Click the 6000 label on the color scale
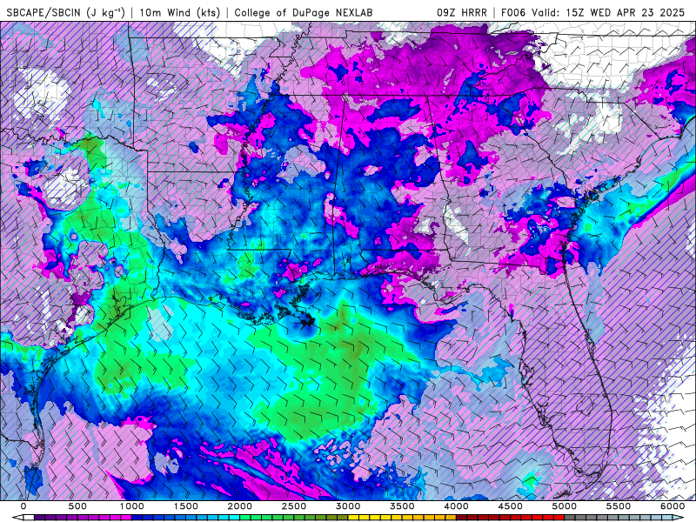696x522 pixels. [673, 506]
